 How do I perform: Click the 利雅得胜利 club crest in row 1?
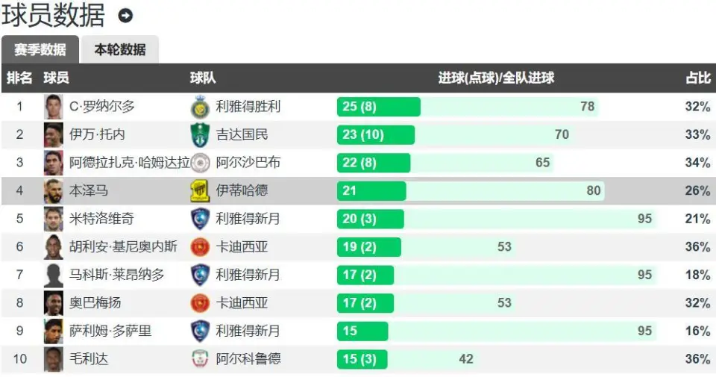coord(200,107)
